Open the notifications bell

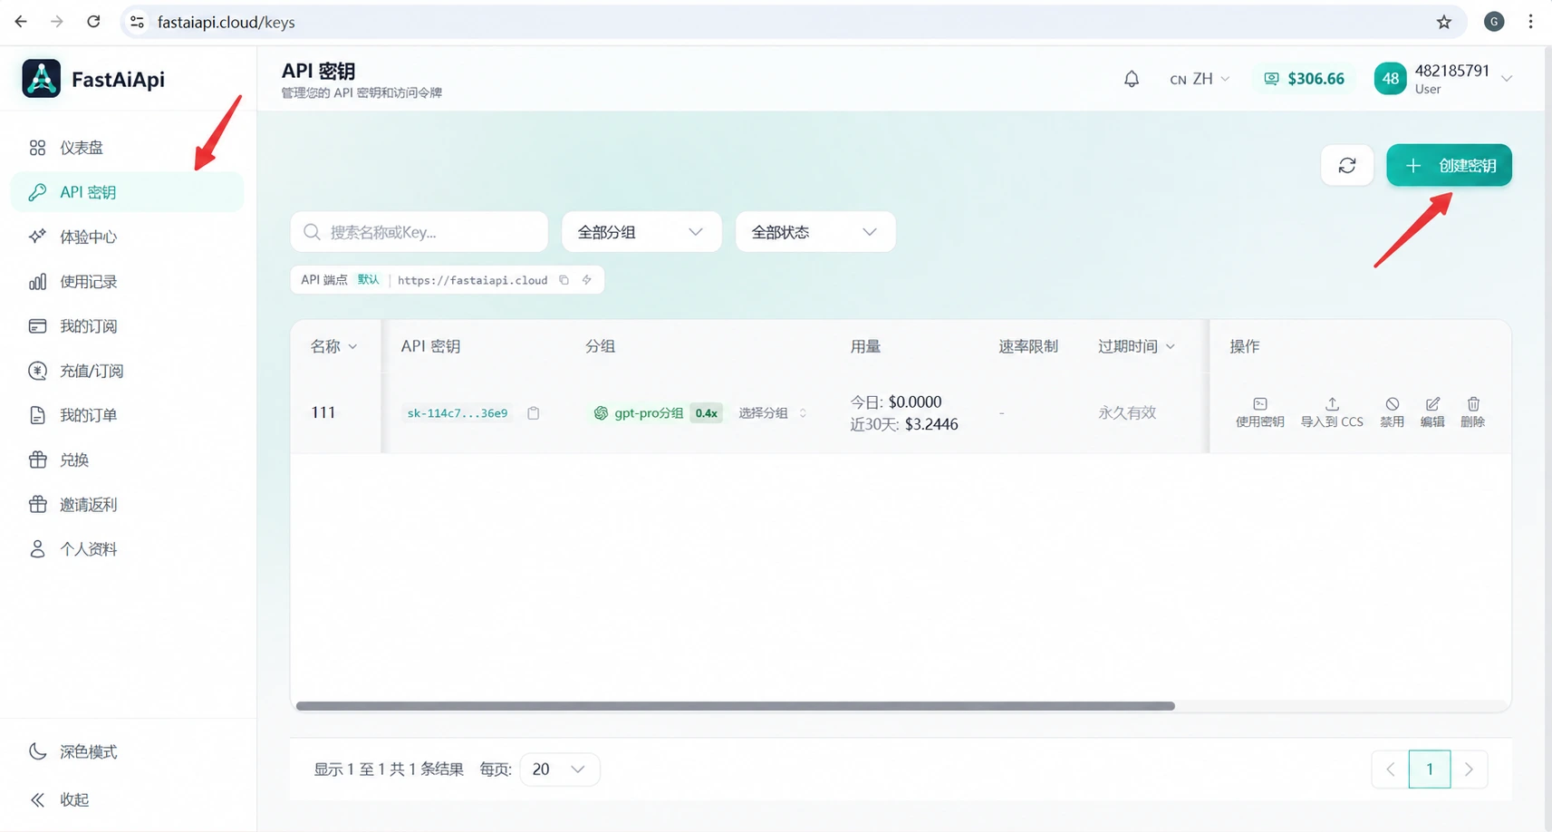pos(1132,79)
